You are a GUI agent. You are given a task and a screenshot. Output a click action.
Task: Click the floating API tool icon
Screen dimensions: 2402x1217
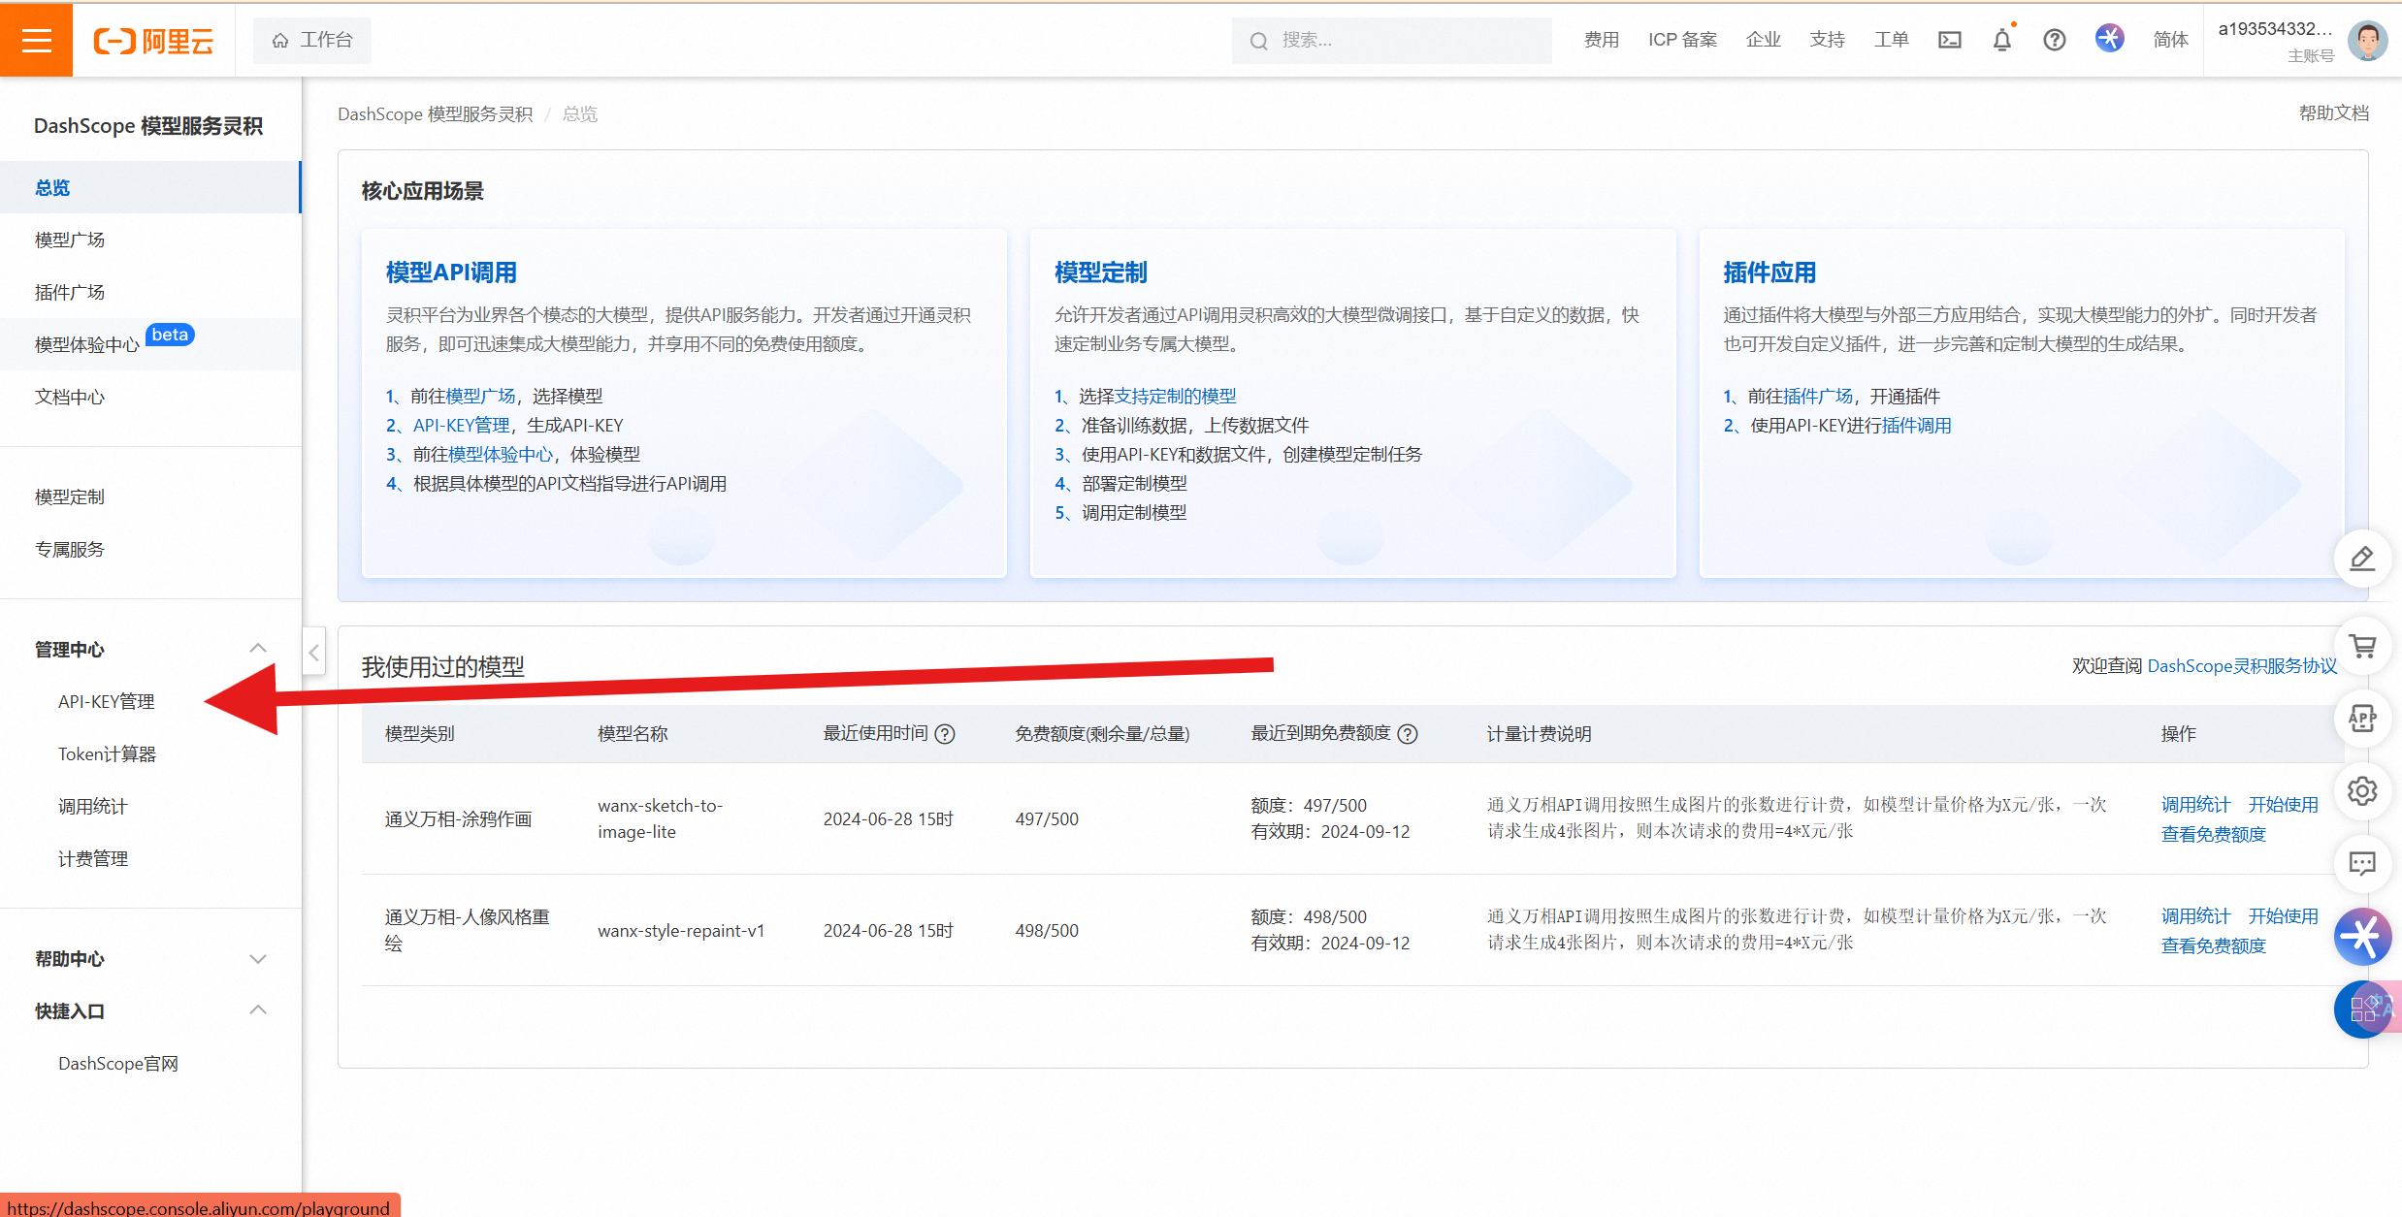2362,719
